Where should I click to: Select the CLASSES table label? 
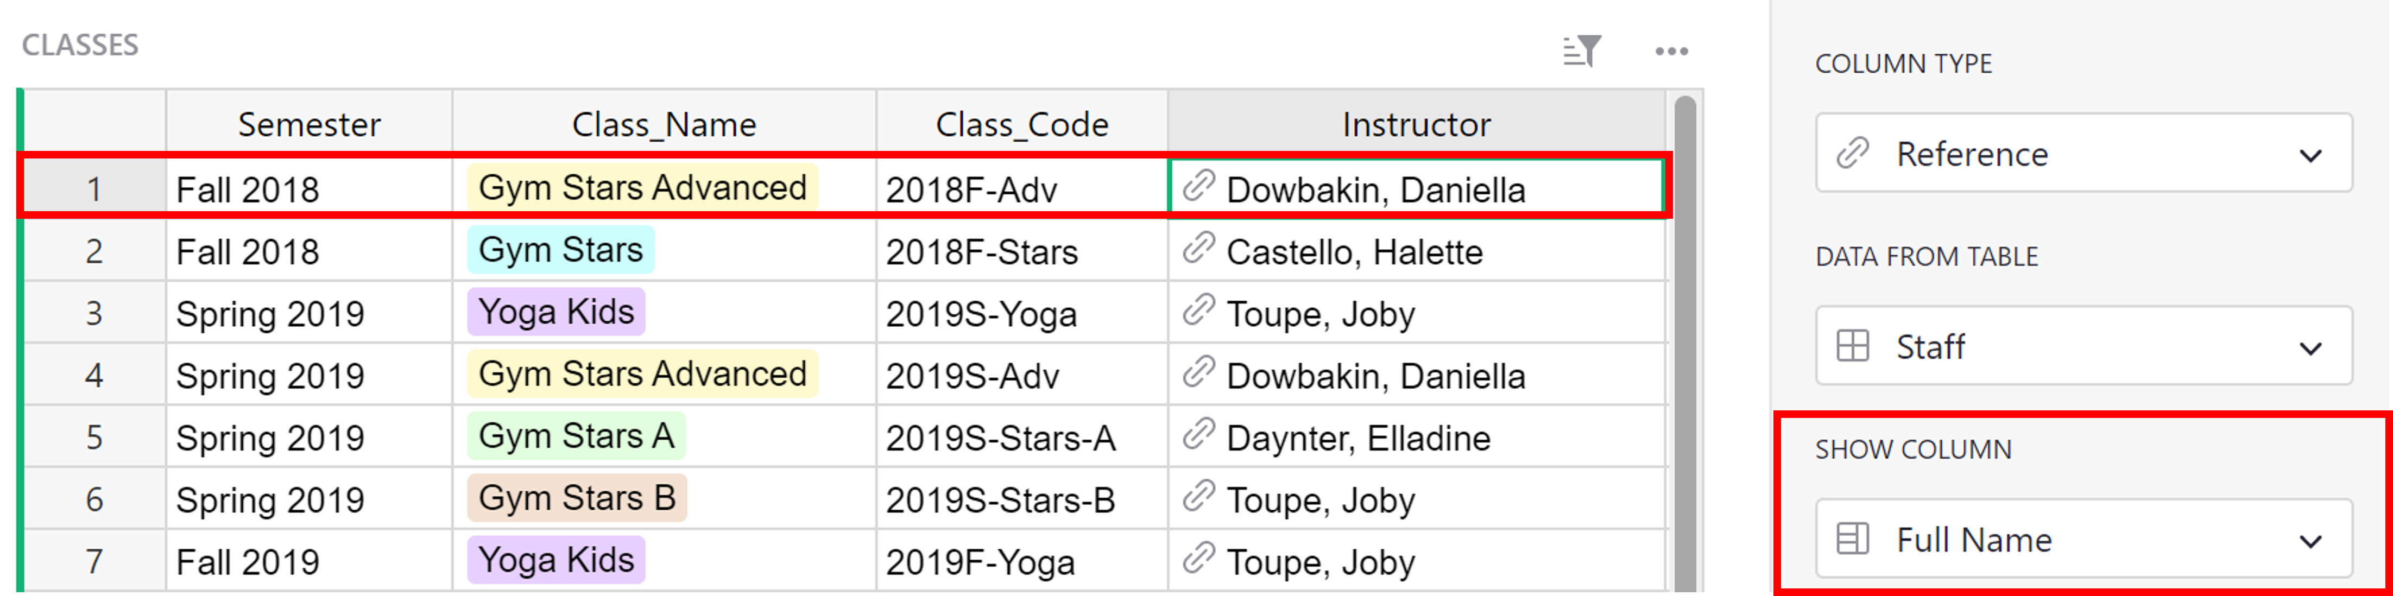click(79, 43)
